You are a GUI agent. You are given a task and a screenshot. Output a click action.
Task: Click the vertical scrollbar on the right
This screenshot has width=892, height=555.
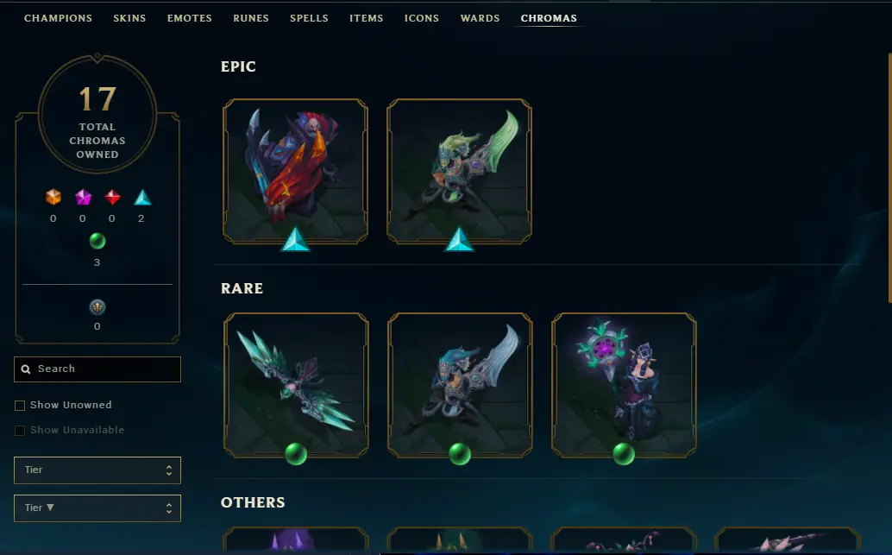pyautogui.click(x=889, y=178)
